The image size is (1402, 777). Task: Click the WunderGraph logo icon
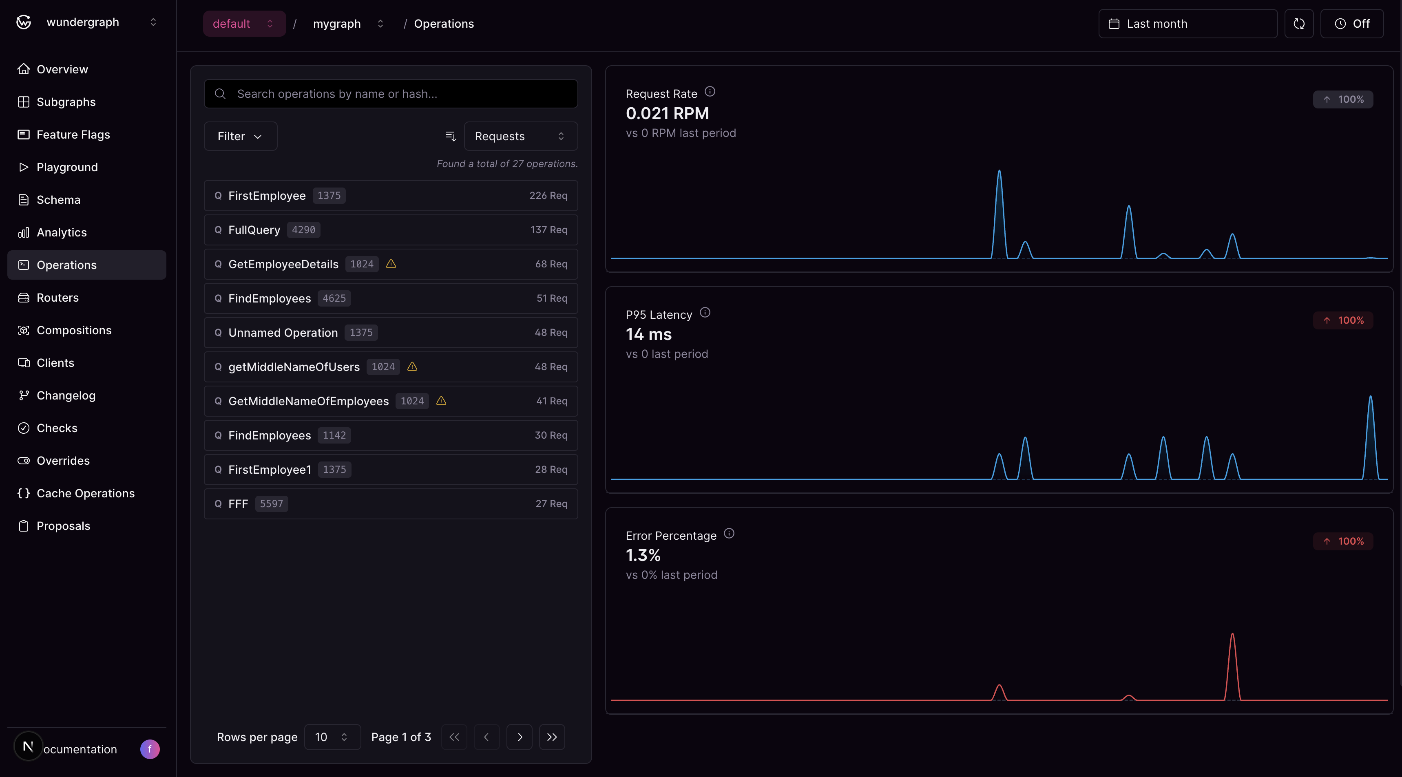(x=23, y=22)
